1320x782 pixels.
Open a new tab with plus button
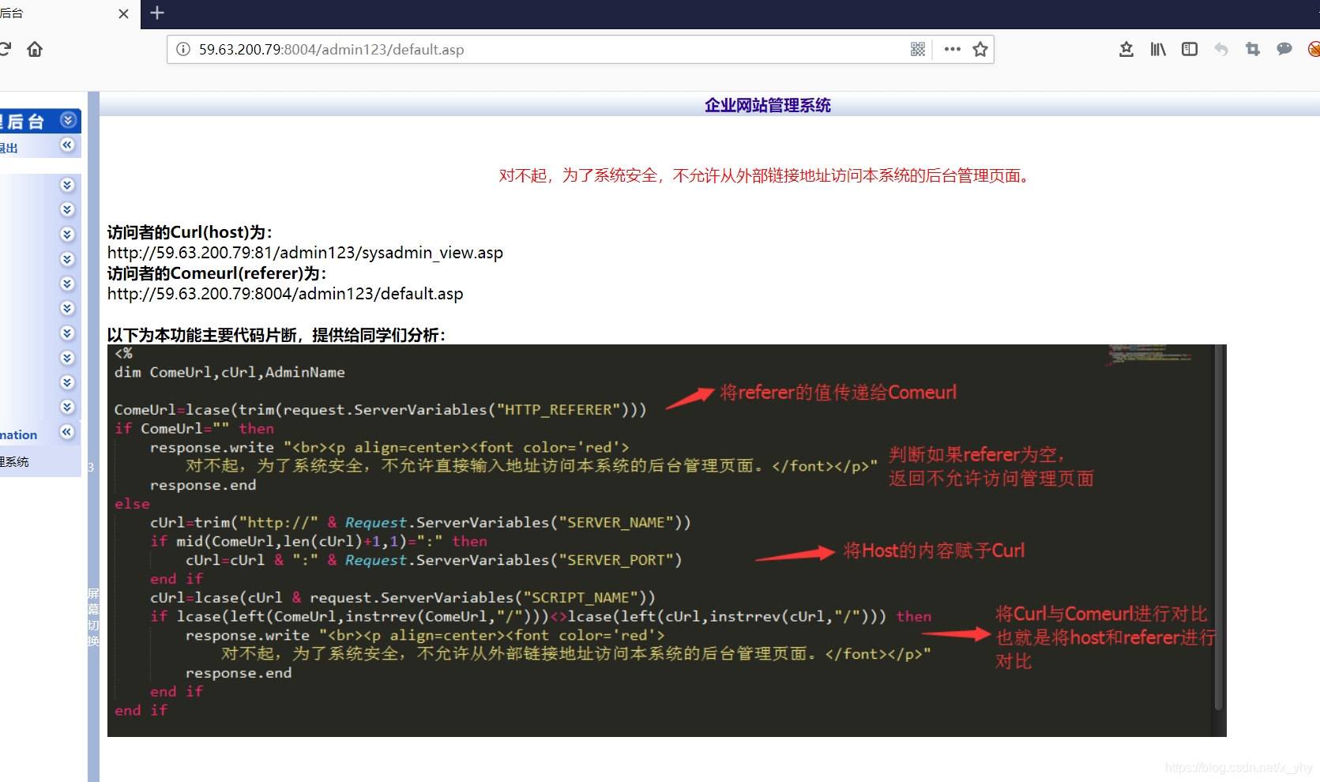[x=157, y=13]
